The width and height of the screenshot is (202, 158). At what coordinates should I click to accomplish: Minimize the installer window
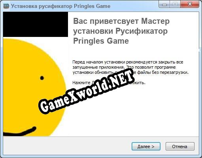(164, 5)
